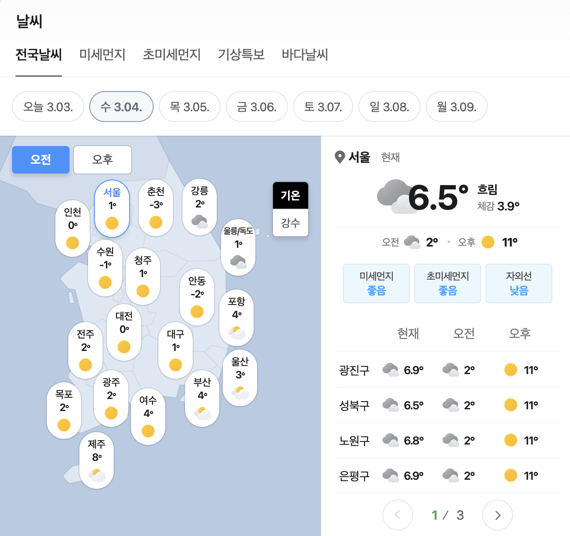
Task: Go to next page of district list
Action: (497, 515)
